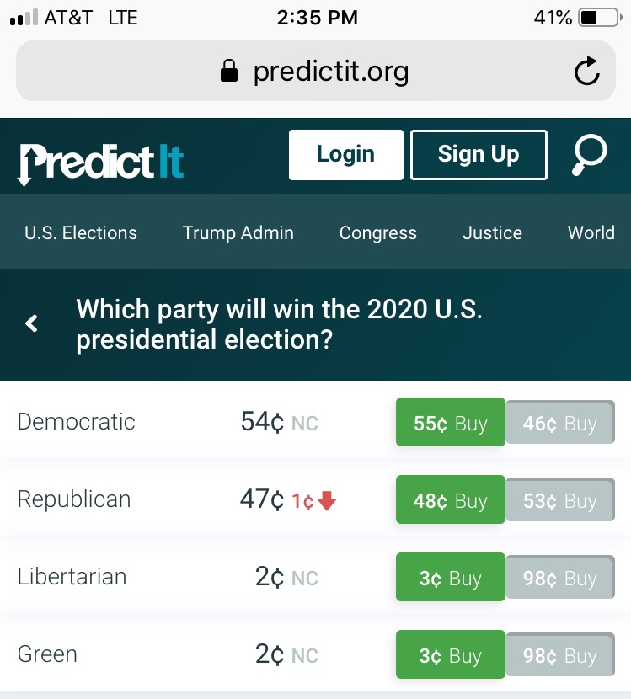Buy Green No at 98¢

tap(560, 655)
